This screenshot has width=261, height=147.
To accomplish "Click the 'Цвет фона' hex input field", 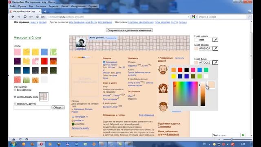I will 205,62.
